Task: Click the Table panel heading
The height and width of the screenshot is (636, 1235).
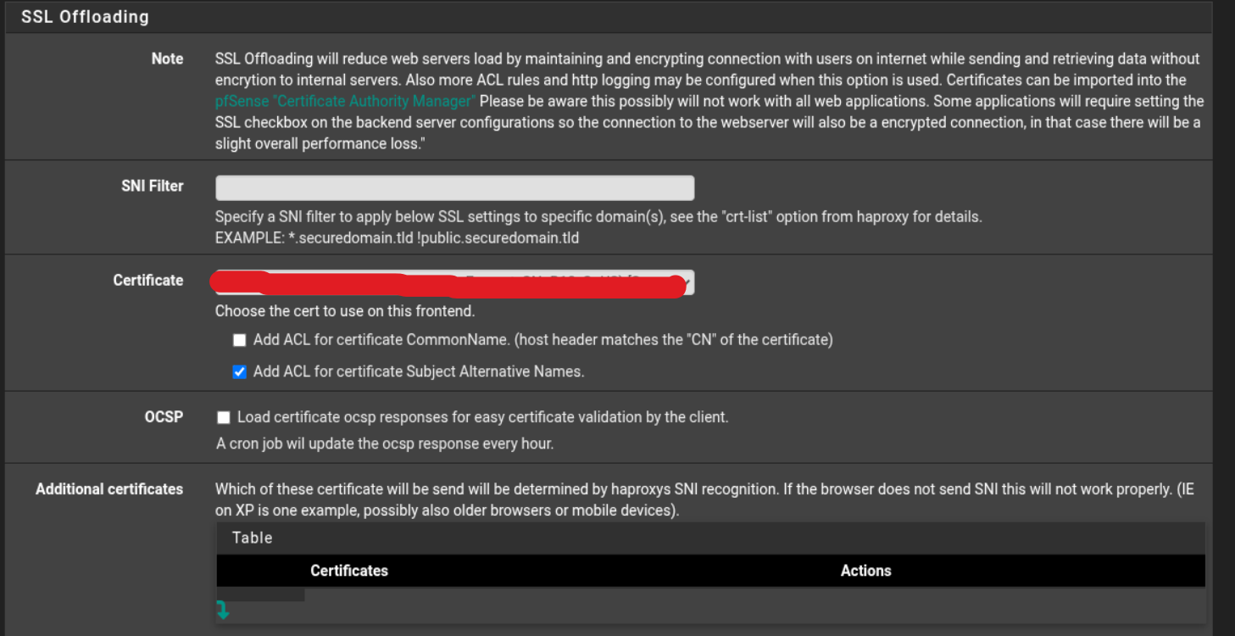Action: click(253, 538)
